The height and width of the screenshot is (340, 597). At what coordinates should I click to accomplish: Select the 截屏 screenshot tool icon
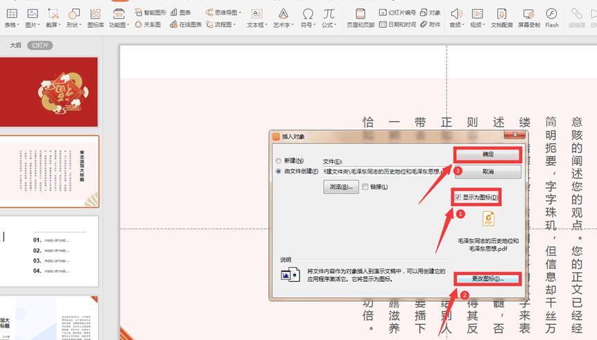(x=53, y=14)
